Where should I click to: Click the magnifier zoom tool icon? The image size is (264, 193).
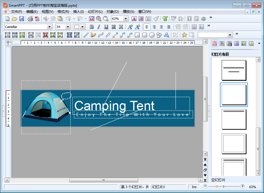pyautogui.click(x=105, y=19)
